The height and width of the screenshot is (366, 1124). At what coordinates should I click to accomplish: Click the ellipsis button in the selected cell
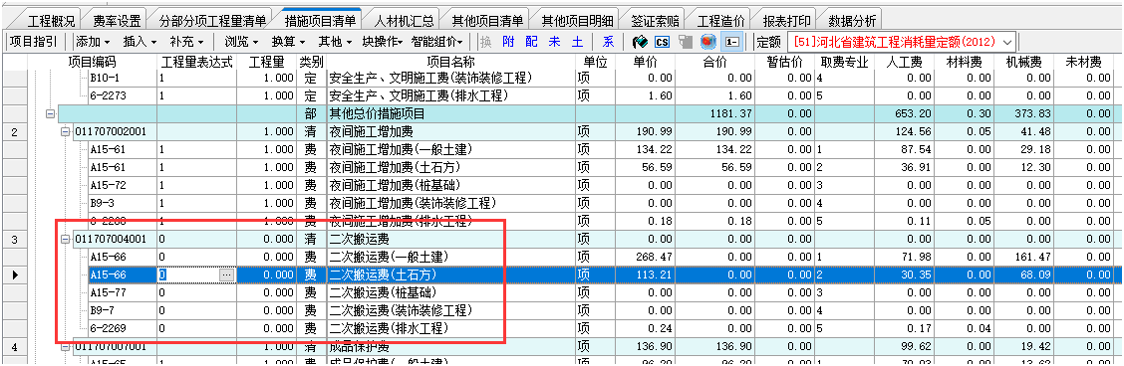click(x=226, y=274)
